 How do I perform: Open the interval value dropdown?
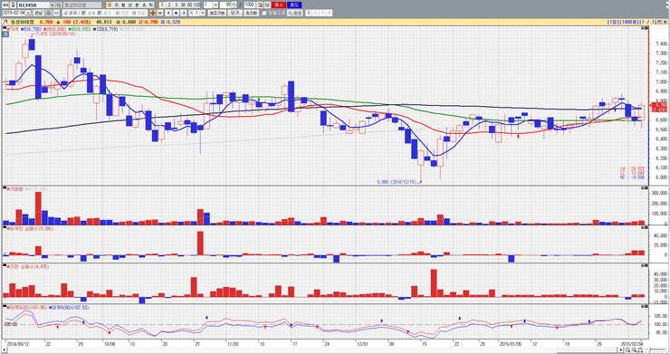[x=215, y=5]
